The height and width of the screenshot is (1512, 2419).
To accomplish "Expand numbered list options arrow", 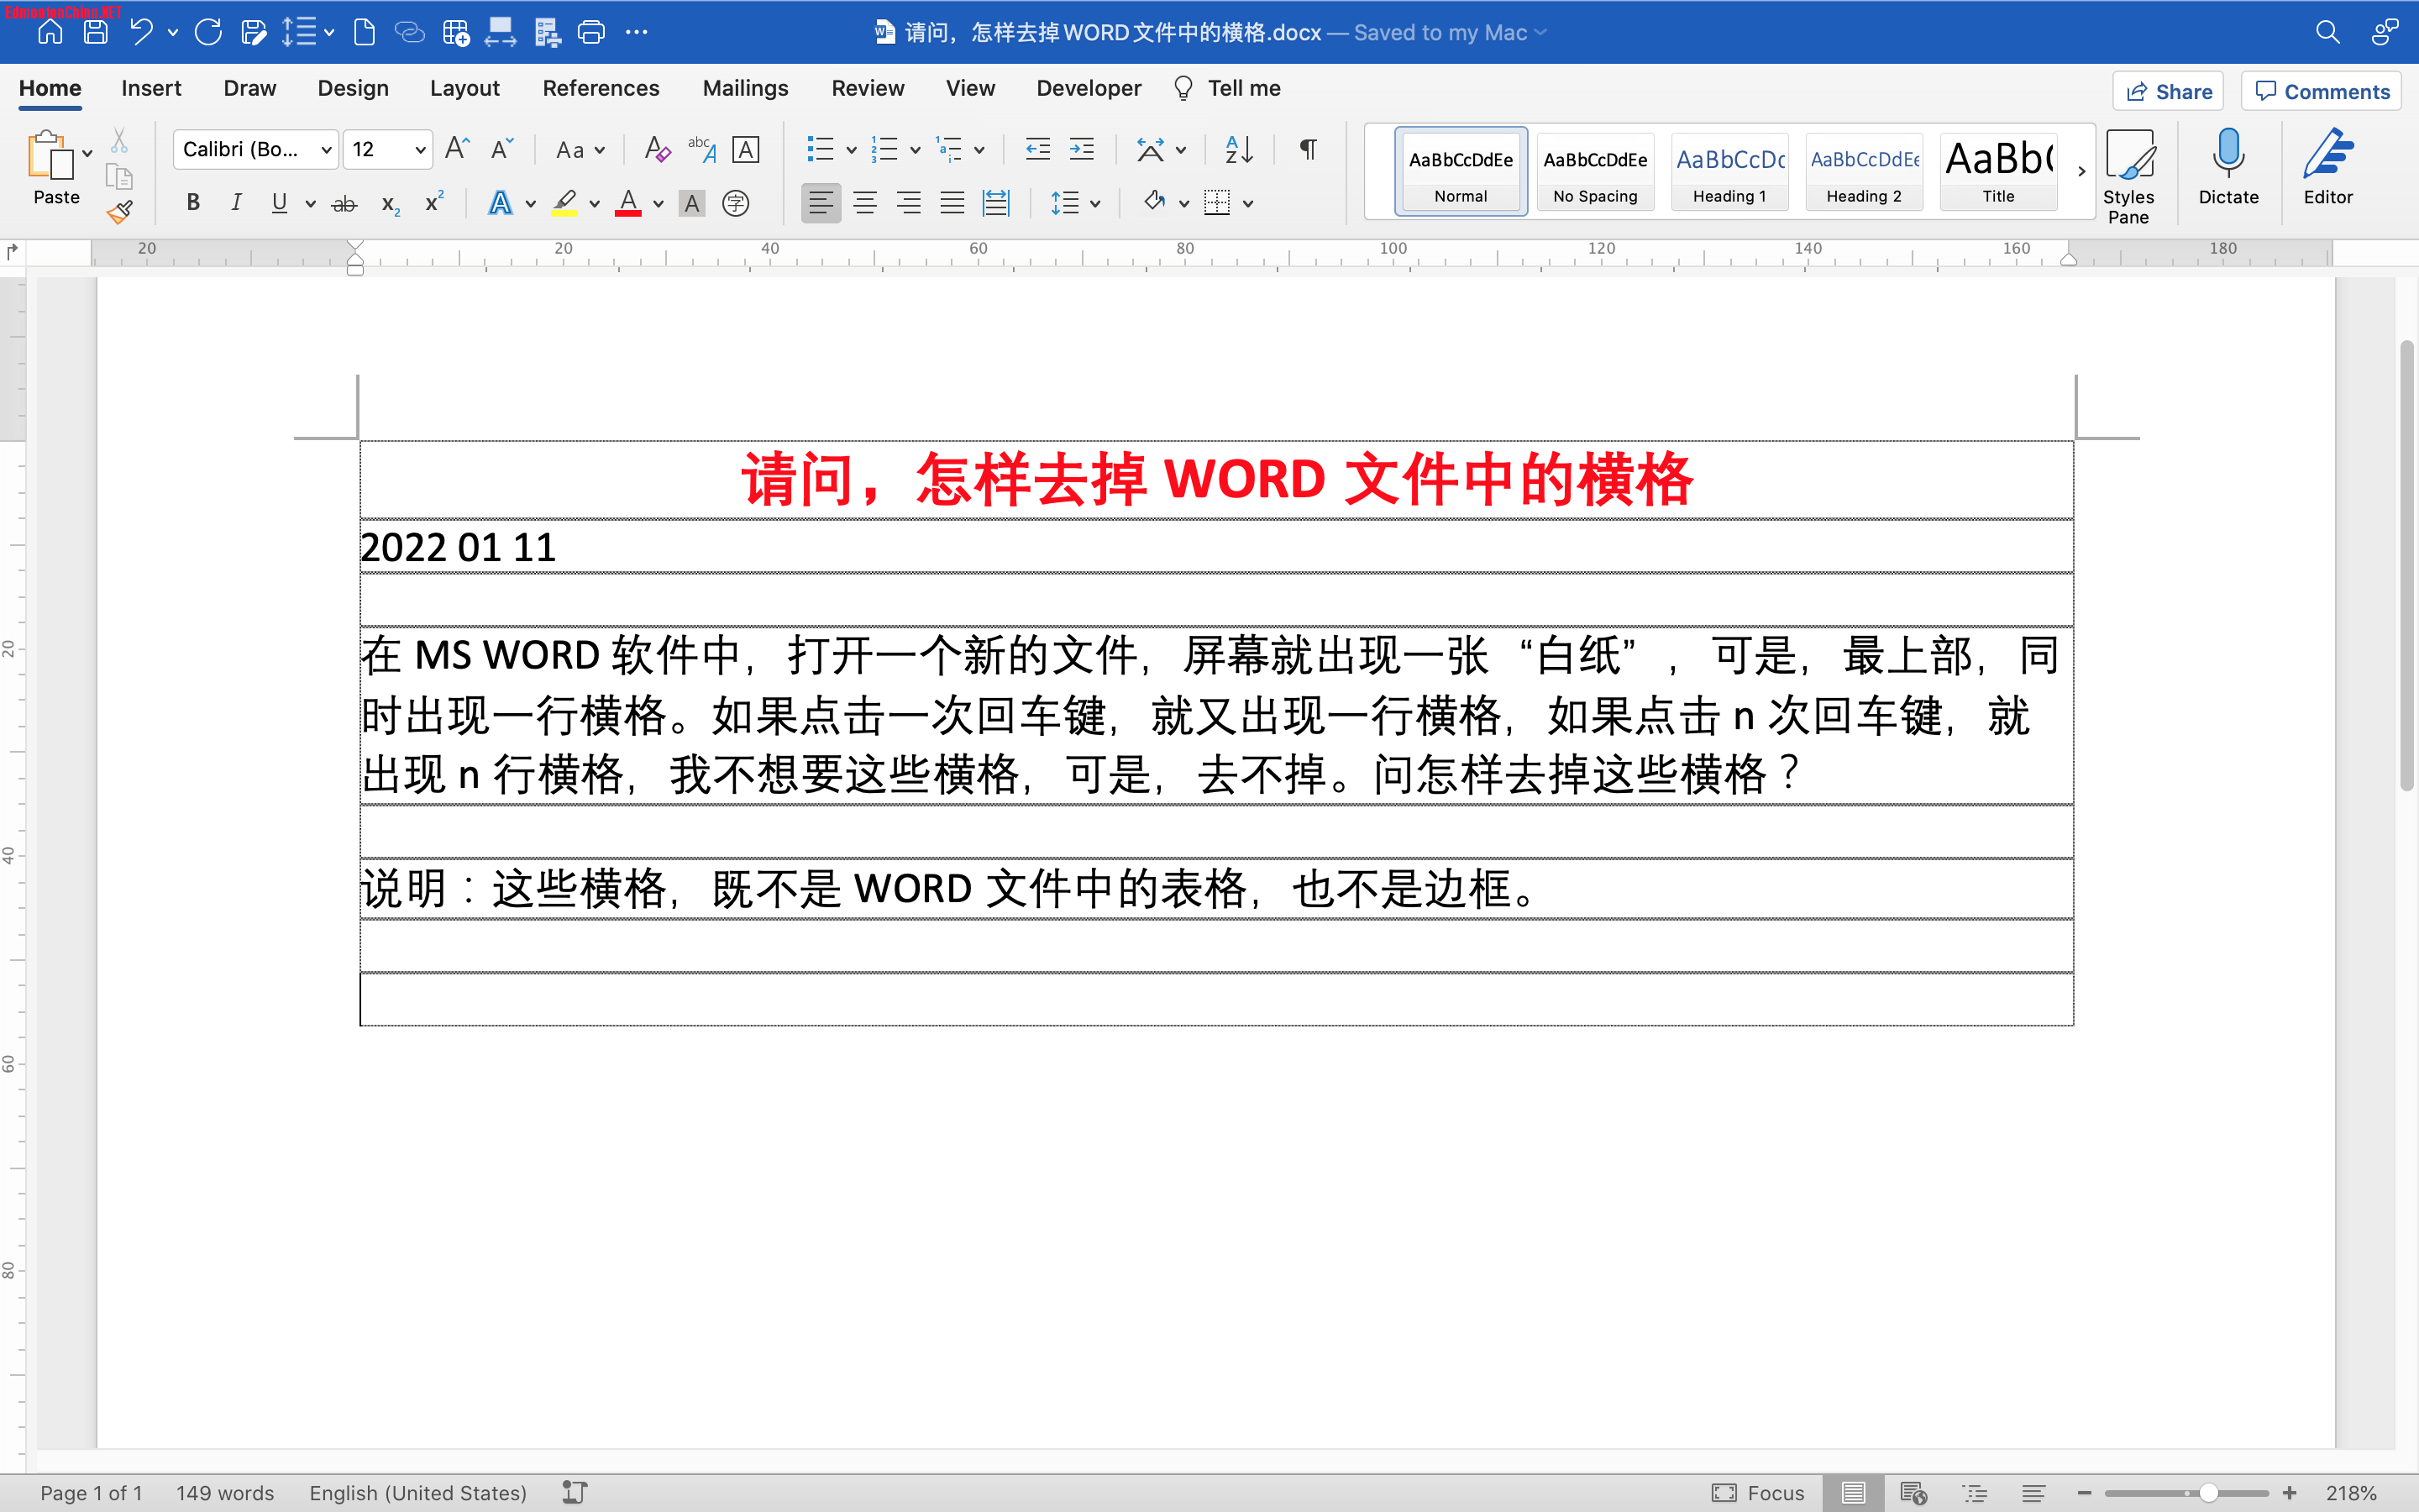I will tap(915, 150).
